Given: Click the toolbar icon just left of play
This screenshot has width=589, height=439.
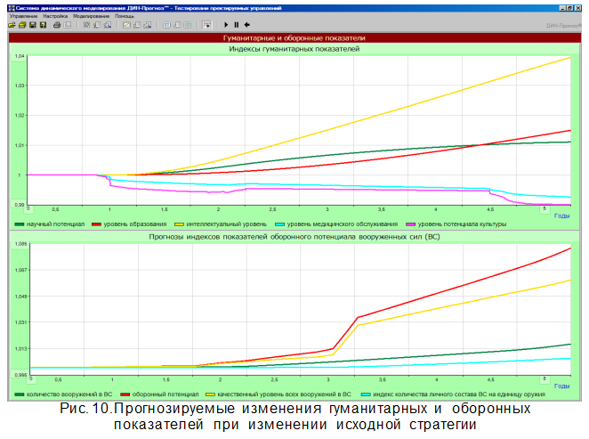Looking at the screenshot, I should coord(206,25).
